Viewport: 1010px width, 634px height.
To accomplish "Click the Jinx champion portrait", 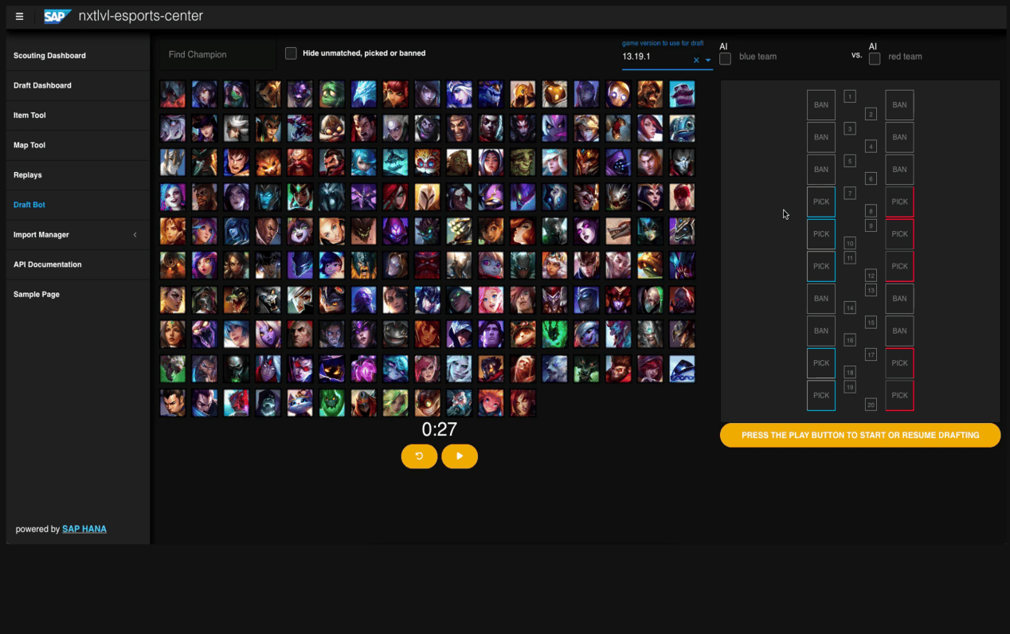I will (x=173, y=197).
